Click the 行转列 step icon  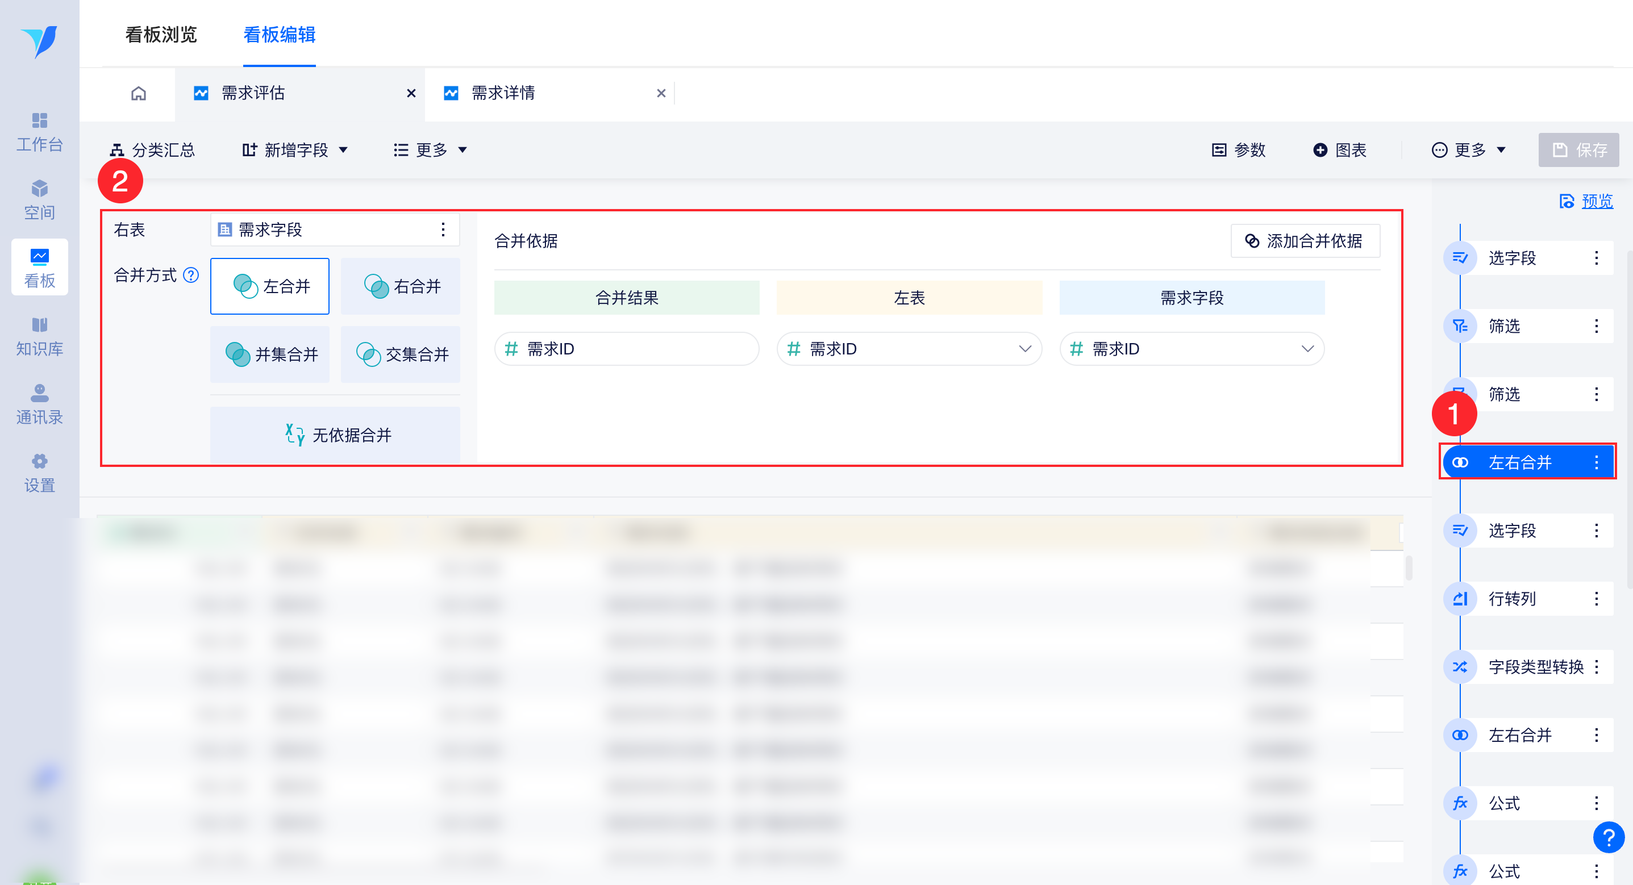click(x=1460, y=599)
